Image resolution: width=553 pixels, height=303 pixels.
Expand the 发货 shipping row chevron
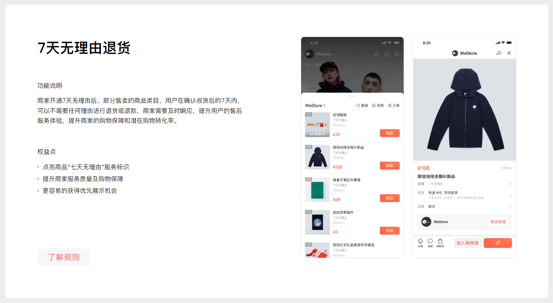pyautogui.click(x=510, y=195)
